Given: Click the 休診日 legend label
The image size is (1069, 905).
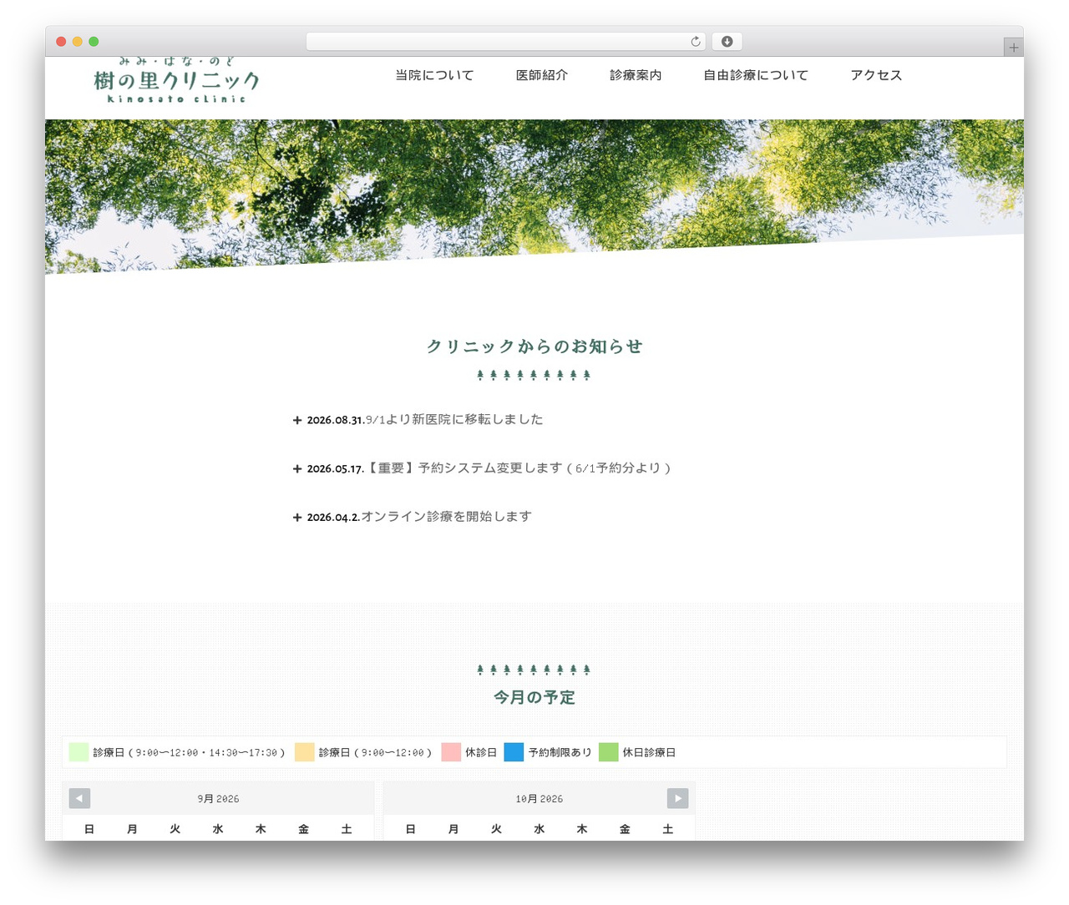Looking at the screenshot, I should pyautogui.click(x=481, y=752).
